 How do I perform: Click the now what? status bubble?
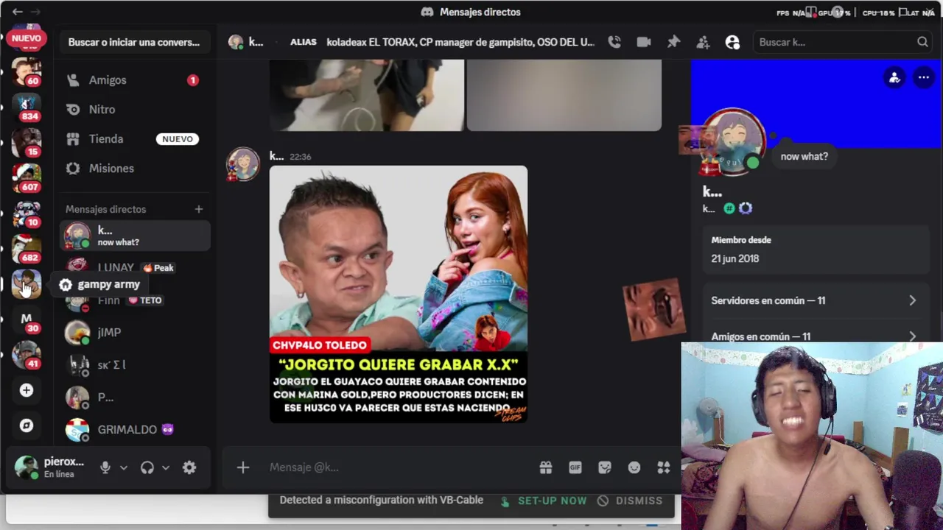click(x=804, y=156)
